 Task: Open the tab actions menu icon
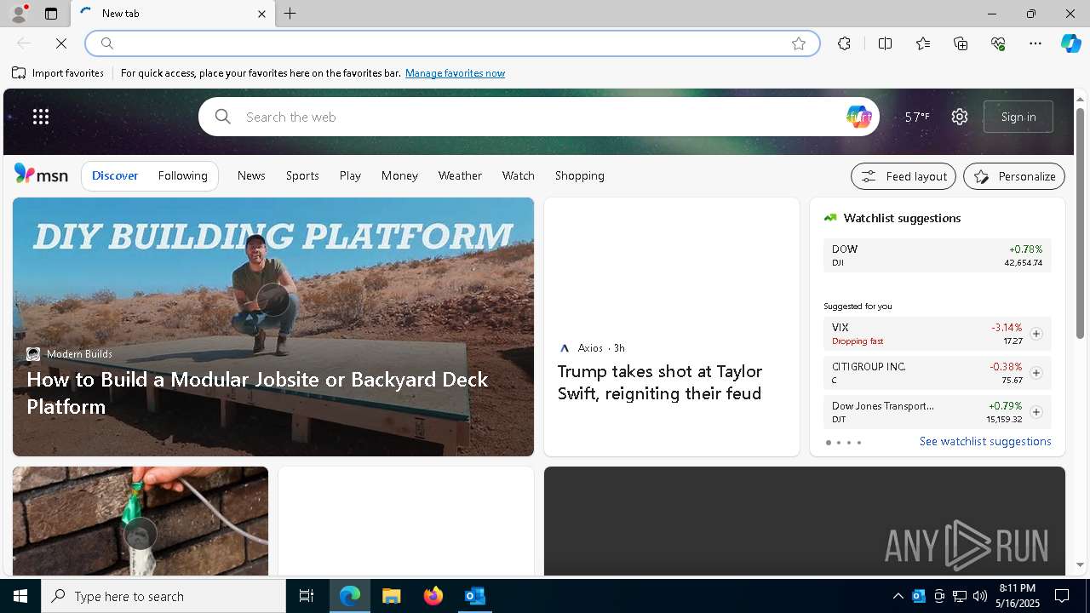pyautogui.click(x=51, y=14)
